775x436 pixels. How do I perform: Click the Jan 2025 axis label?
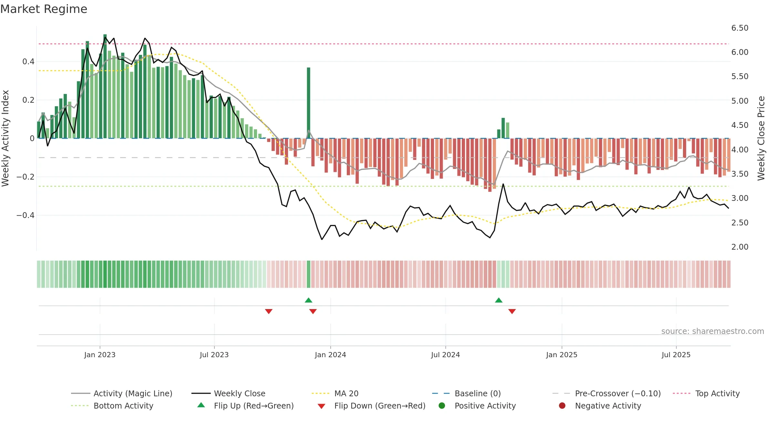pyautogui.click(x=562, y=355)
